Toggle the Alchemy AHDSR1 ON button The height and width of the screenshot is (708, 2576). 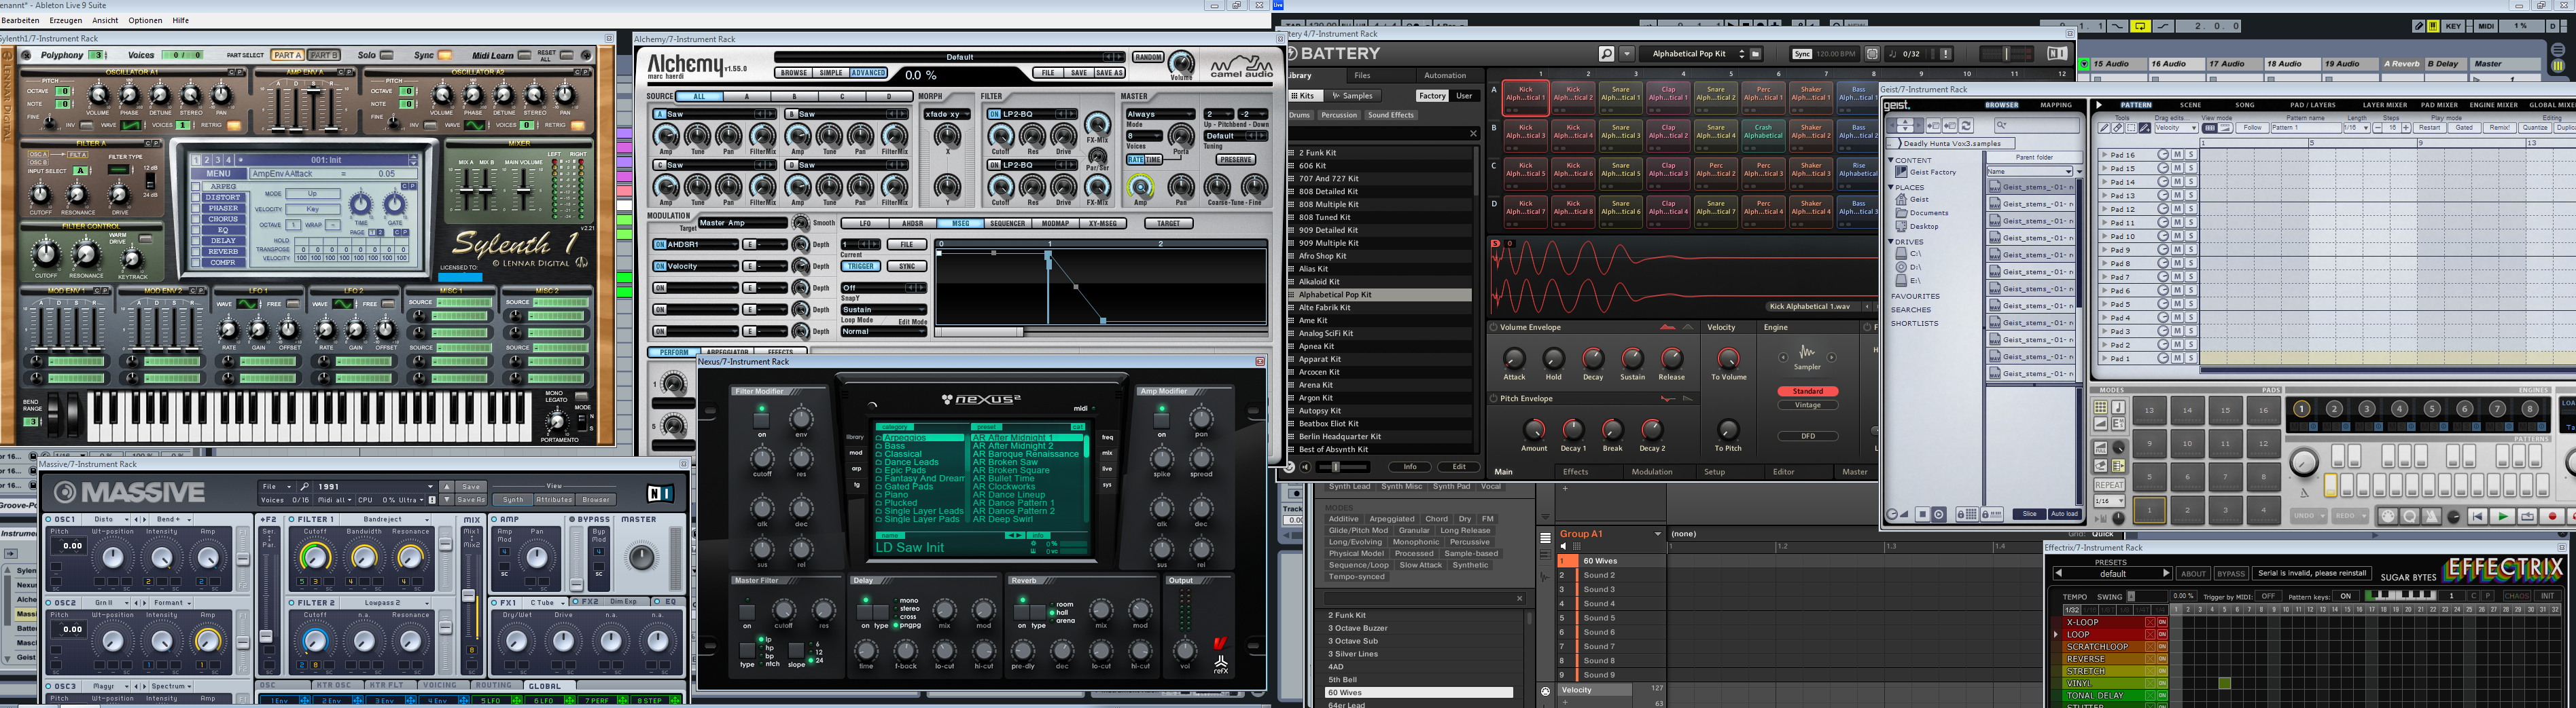tap(660, 244)
